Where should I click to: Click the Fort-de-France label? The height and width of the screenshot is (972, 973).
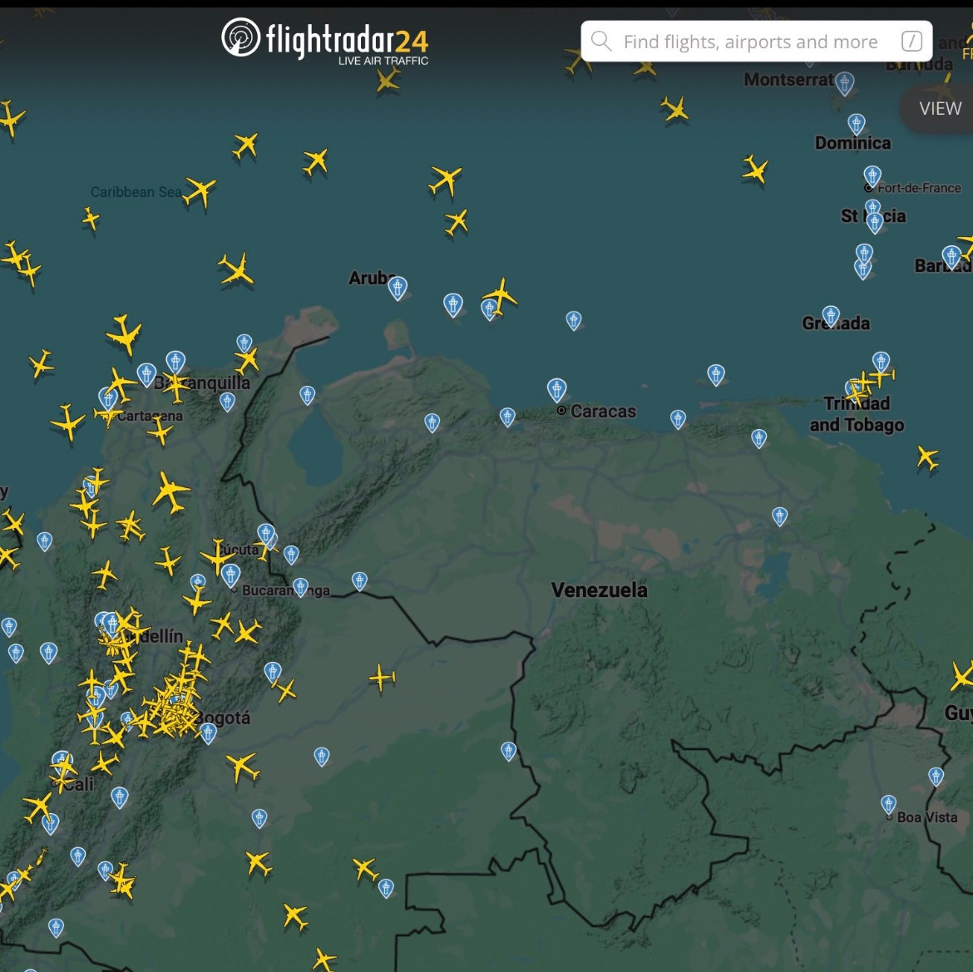click(x=919, y=188)
